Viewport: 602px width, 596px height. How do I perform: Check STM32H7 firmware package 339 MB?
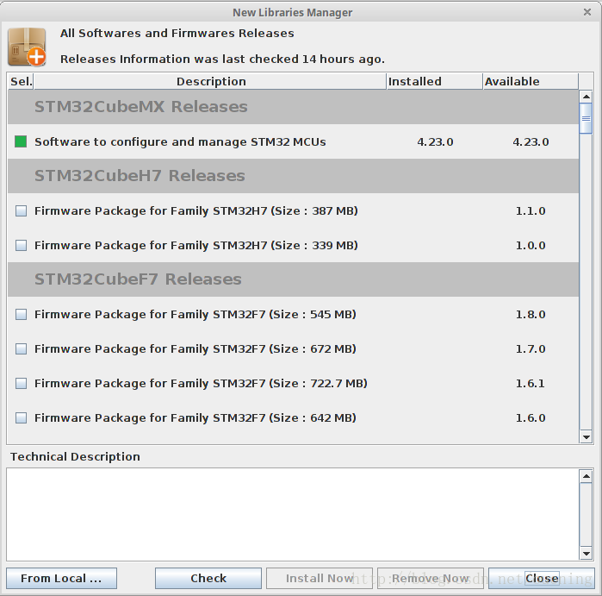point(22,245)
